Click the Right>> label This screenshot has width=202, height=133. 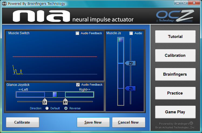pos(85,90)
